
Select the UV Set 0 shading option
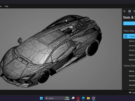pos(132,46)
